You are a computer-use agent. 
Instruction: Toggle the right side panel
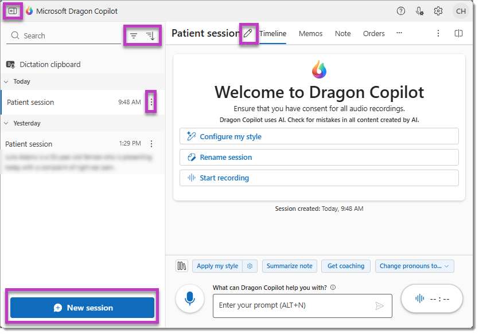[458, 34]
